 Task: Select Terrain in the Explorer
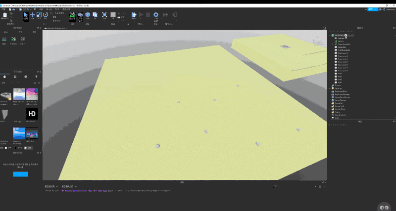pos(341,42)
